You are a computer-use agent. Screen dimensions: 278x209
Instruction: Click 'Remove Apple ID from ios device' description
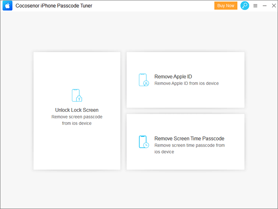pos(186,83)
